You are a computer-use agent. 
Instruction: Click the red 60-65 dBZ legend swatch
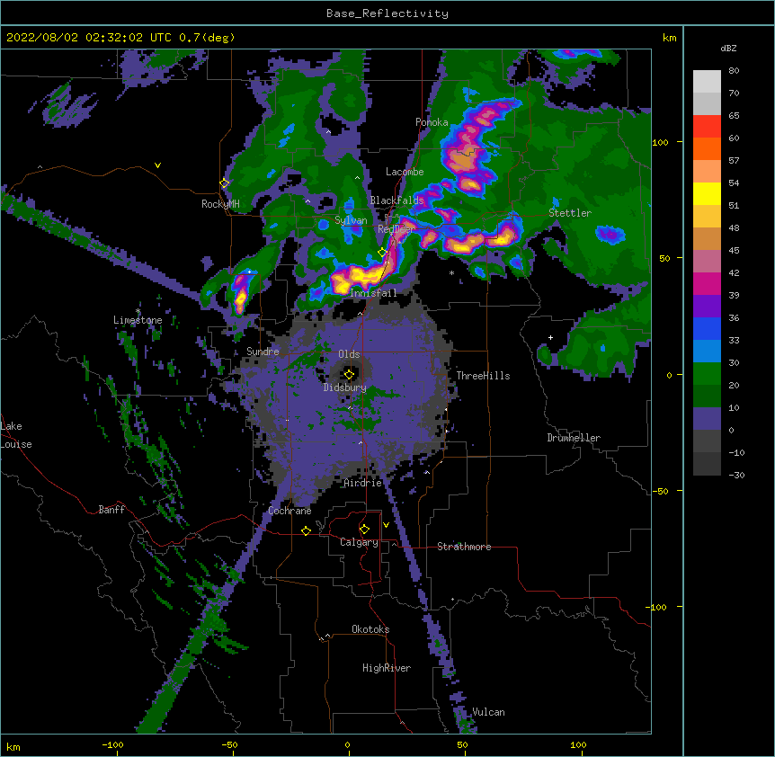coord(707,126)
